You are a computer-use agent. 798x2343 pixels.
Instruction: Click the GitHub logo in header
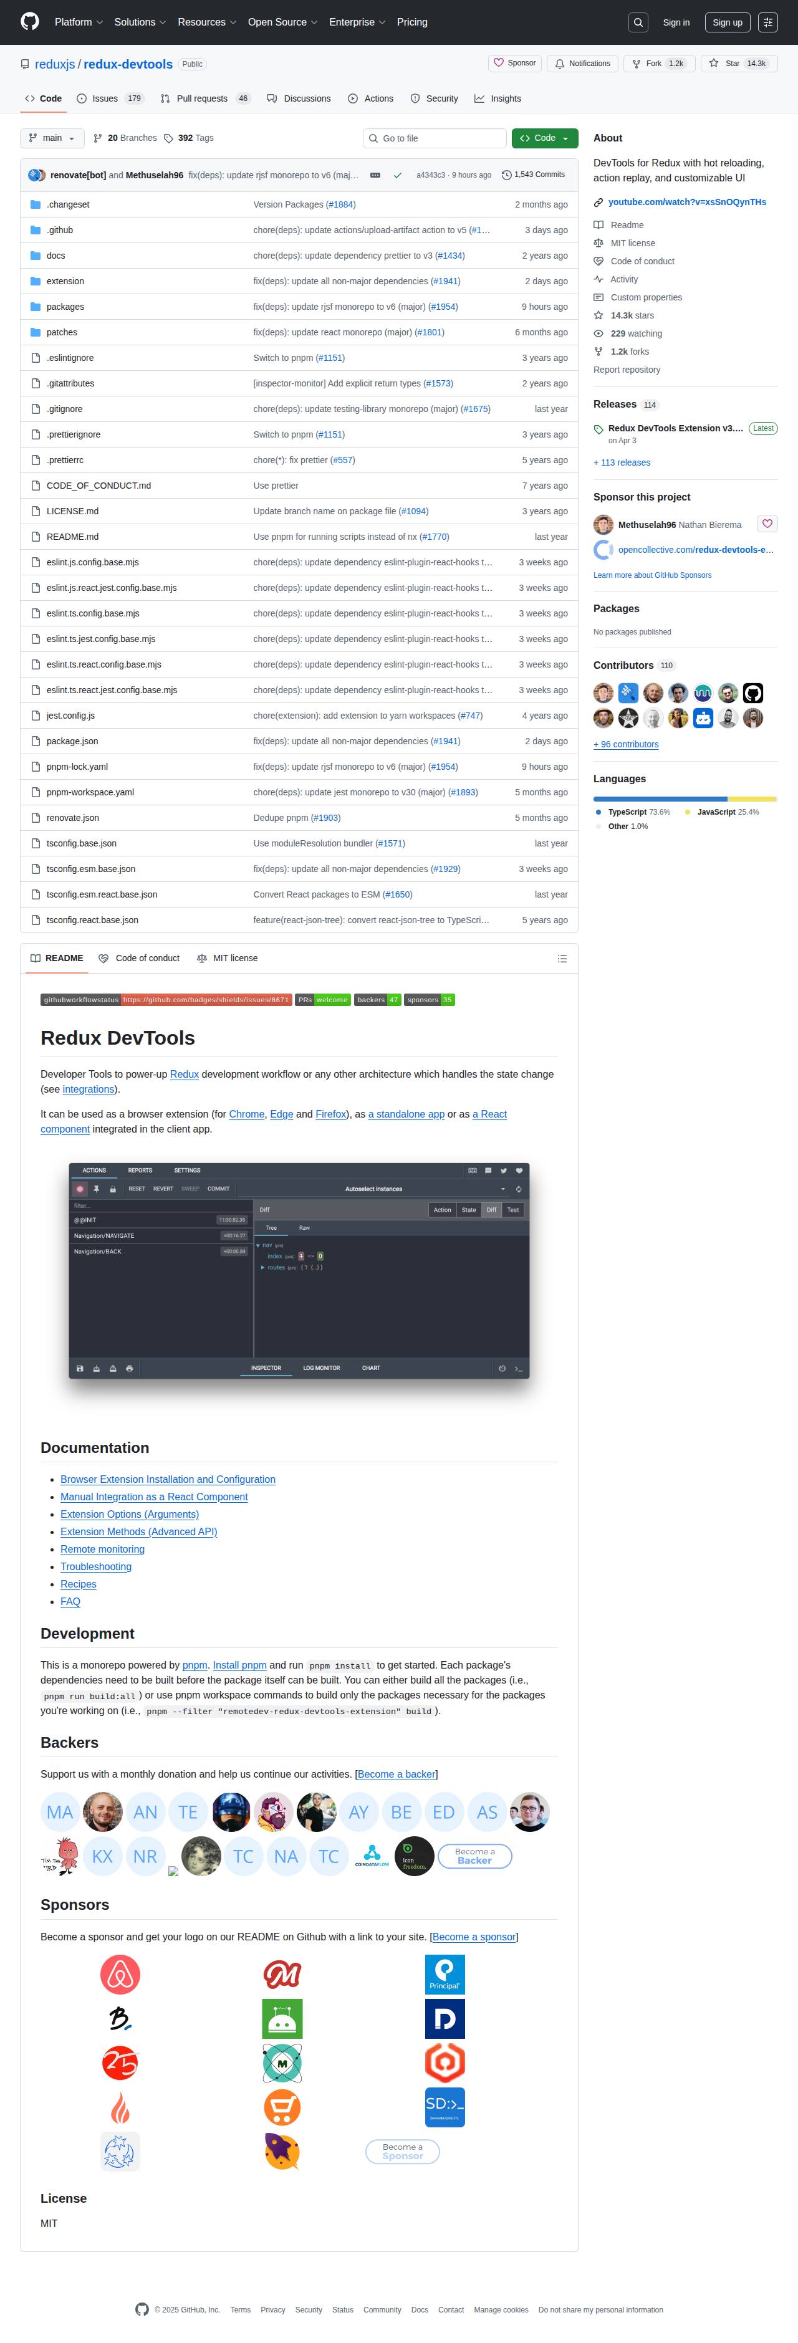[30, 22]
